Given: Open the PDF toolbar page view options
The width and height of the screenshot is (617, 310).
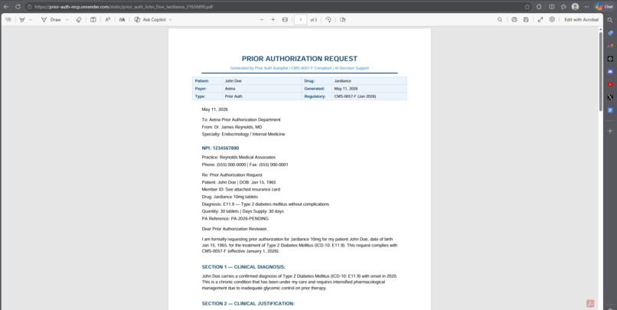Looking at the screenshot, I should pyautogui.click(x=343, y=20).
